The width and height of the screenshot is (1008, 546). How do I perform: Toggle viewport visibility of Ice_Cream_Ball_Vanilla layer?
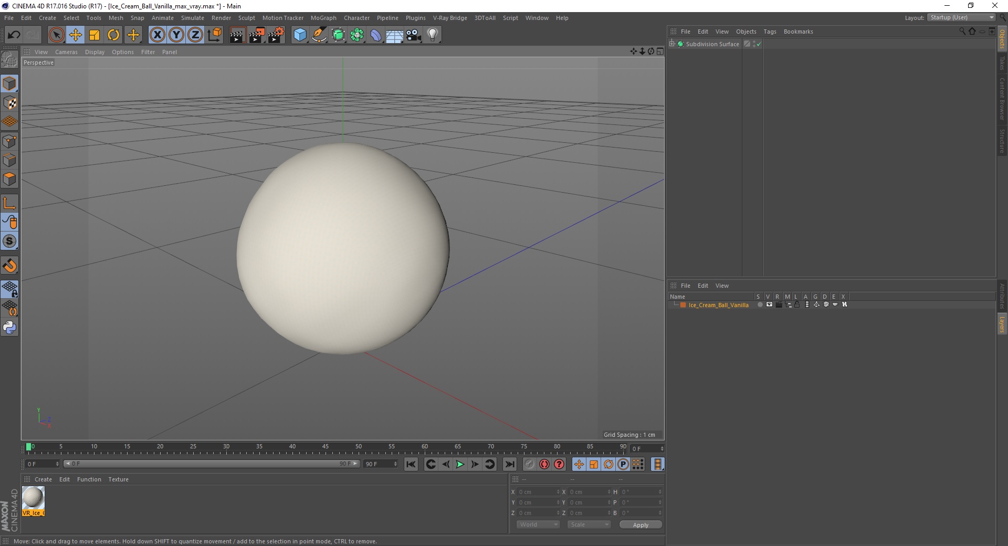[x=769, y=304]
